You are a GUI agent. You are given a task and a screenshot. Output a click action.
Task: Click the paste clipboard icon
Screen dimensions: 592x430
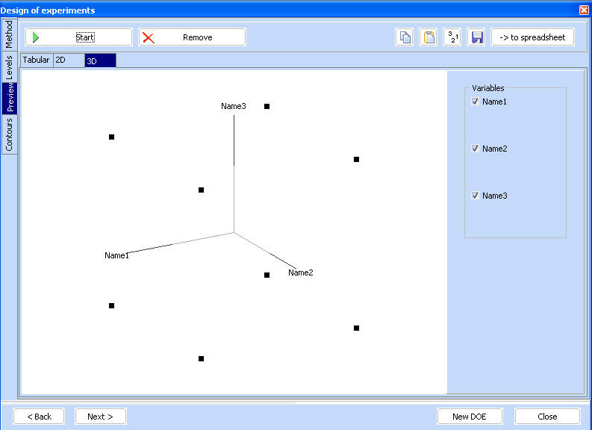pyautogui.click(x=429, y=37)
